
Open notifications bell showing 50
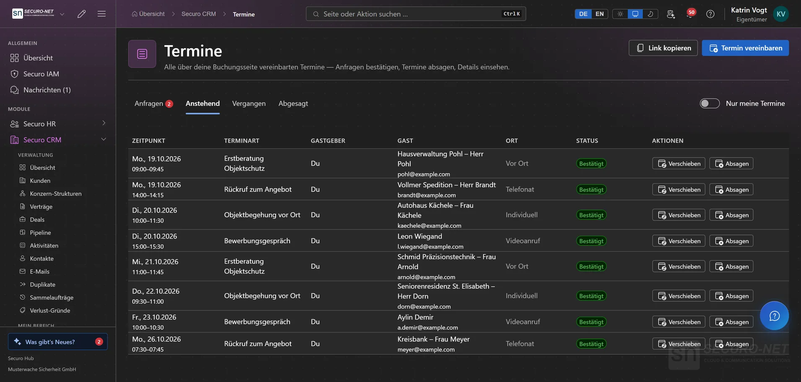[x=690, y=14]
